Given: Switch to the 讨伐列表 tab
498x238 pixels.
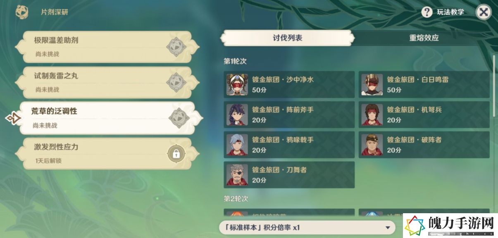Looking at the screenshot, I should click(287, 38).
